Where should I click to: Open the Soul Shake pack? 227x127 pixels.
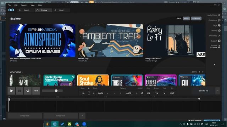pyautogui.click(x=93, y=80)
